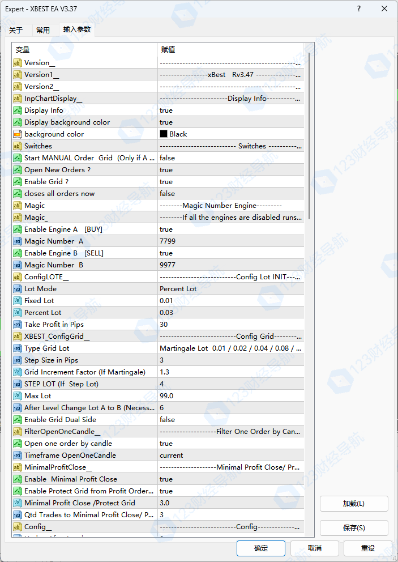This screenshot has width=398, height=562.
Task: Click the double icon beside Grid Increment Factor
Action: [17, 372]
